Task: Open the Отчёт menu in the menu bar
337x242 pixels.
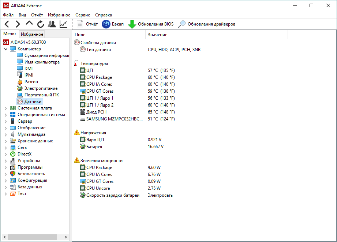Action: [x=37, y=15]
